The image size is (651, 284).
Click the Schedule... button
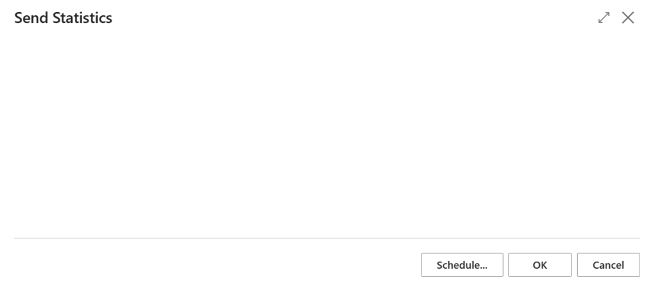(462, 265)
